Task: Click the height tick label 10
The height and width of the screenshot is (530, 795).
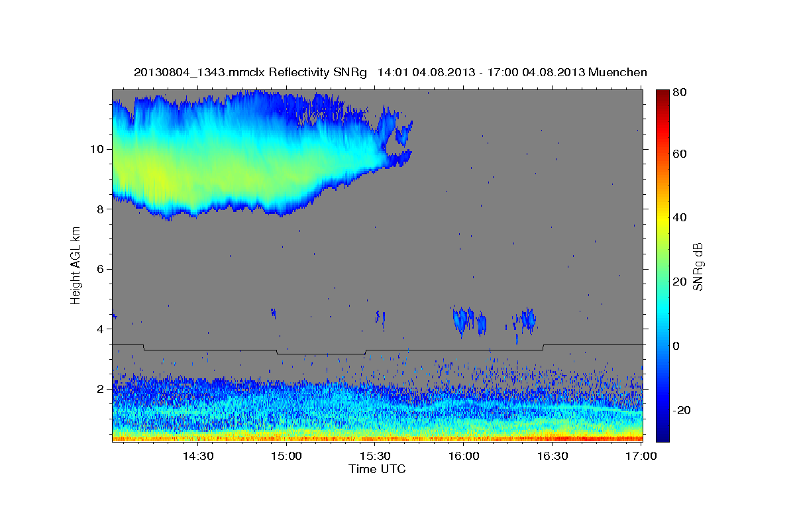Action: point(96,148)
